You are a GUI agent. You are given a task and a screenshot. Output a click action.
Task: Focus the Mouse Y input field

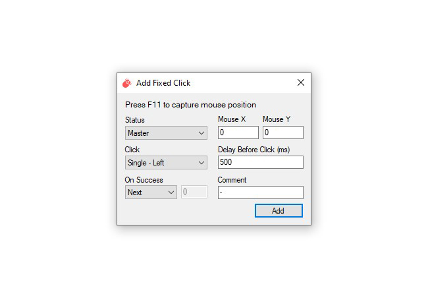283,133
